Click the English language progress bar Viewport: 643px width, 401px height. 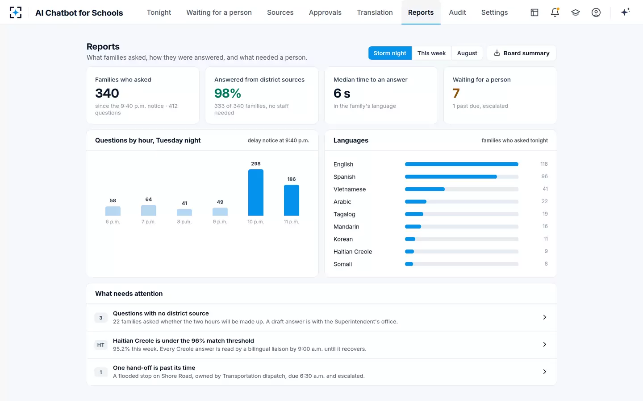pos(462,164)
